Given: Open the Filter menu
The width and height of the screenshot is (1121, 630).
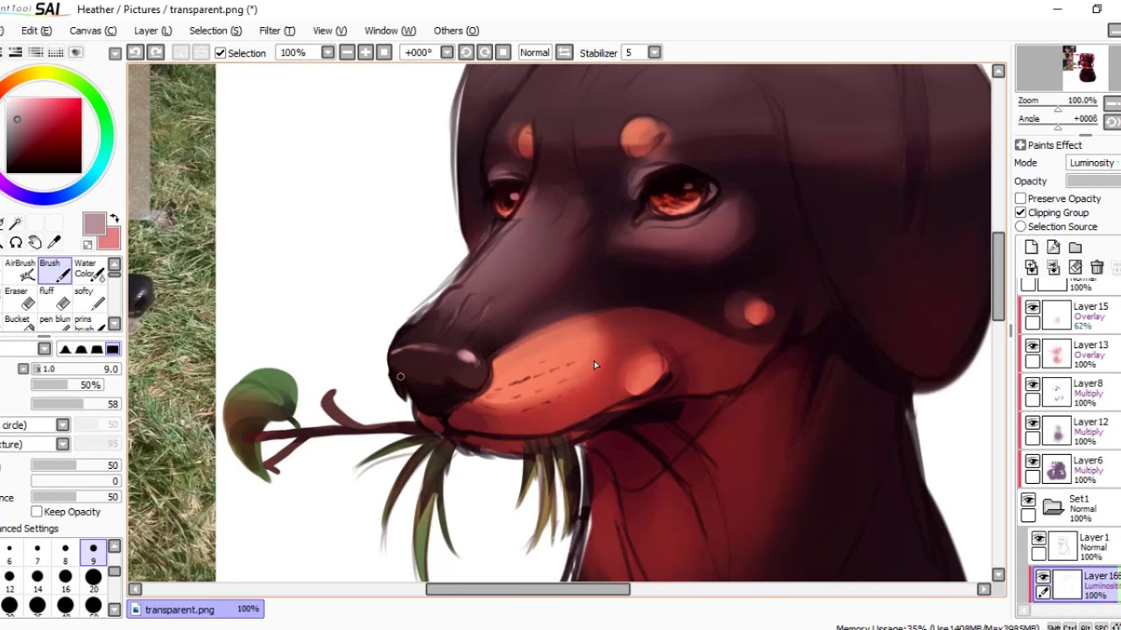Looking at the screenshot, I should click(x=277, y=31).
